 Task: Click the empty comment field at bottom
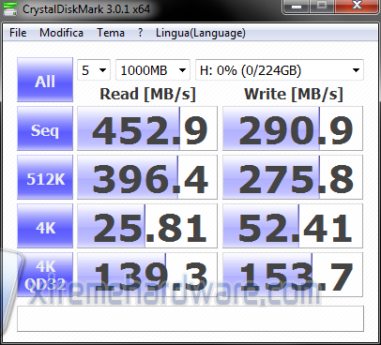190,319
